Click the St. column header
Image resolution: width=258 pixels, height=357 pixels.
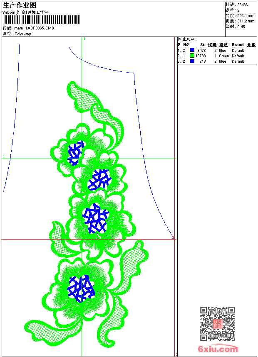(x=203, y=45)
